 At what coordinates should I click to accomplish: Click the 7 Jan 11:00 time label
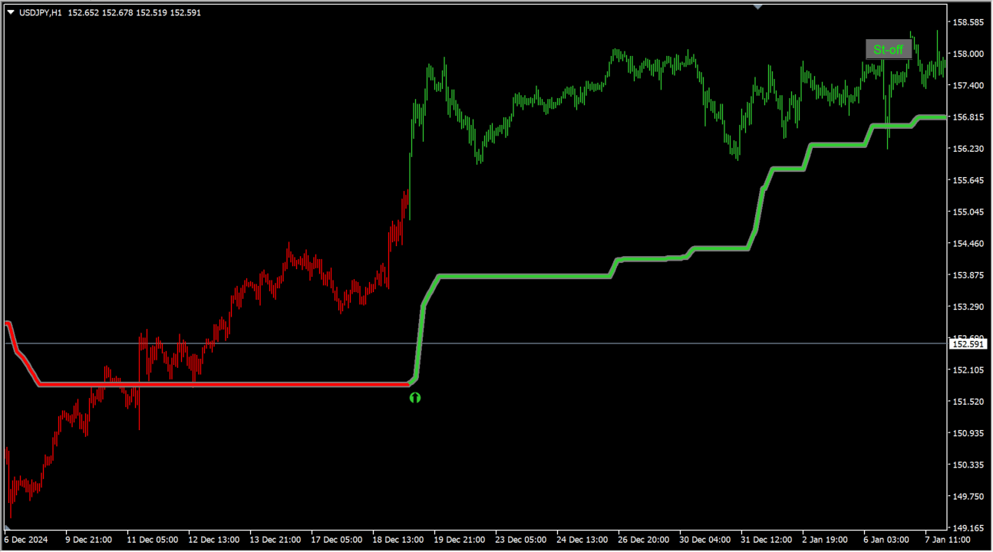click(948, 540)
